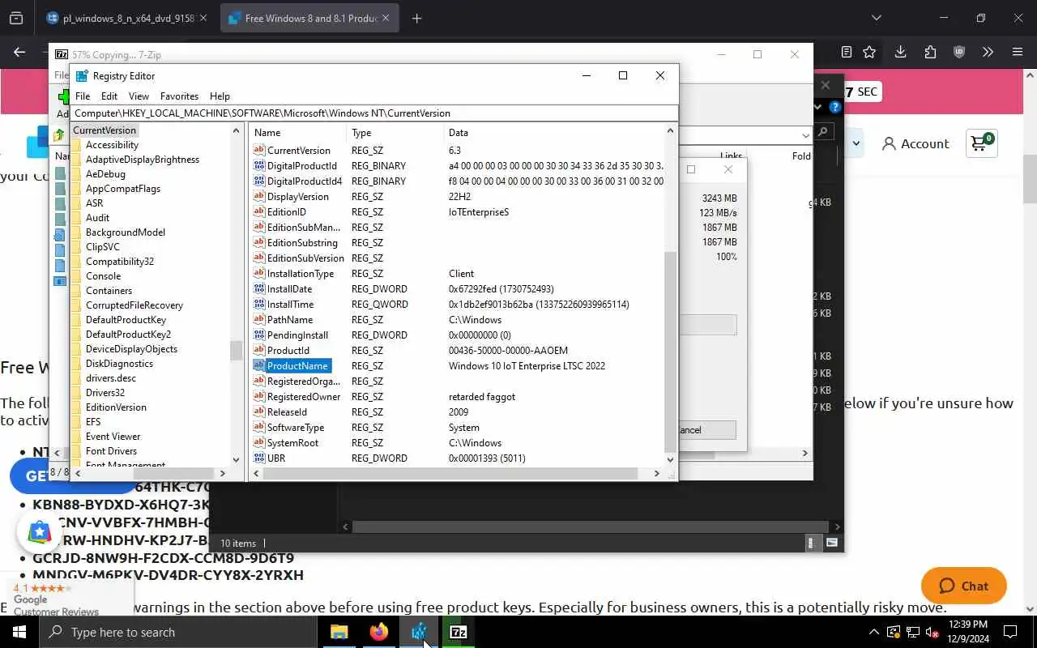Screen dimensions: 1037x648
Task: Select the ProductName registry value
Action: click(297, 366)
